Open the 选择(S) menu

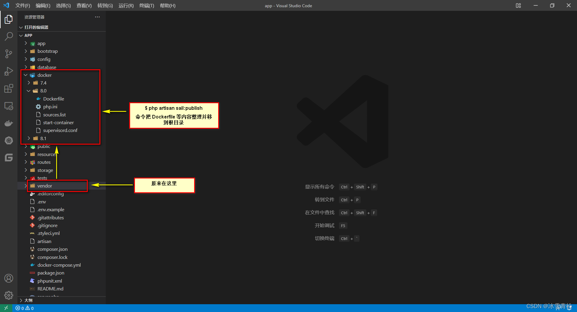(63, 5)
